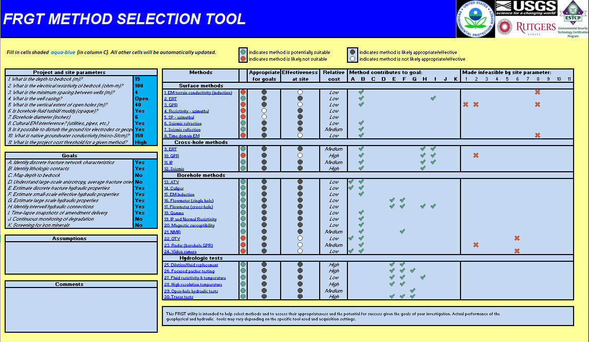The width and height of the screenshot is (589, 342).
Task: Click the red suitability dot beside EM terrain conductivity
Action: [242, 92]
